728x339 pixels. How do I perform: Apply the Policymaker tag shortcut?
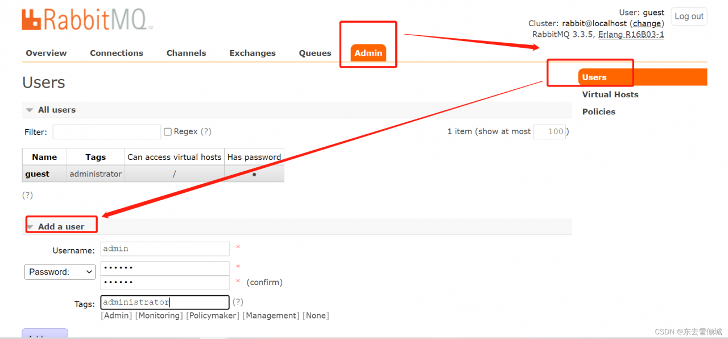coord(213,316)
